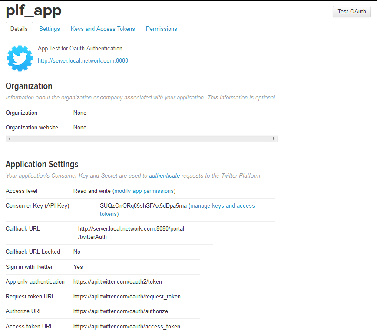Select the Details tab

pyautogui.click(x=19, y=29)
